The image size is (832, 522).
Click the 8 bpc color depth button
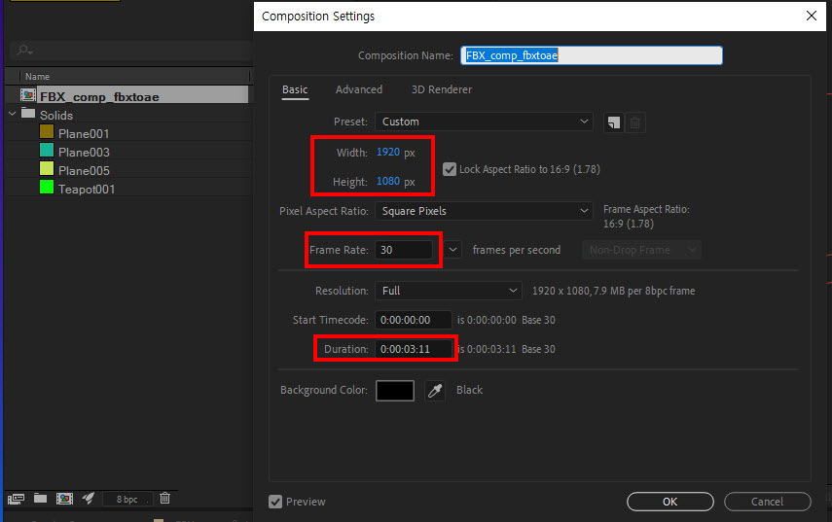(x=127, y=499)
